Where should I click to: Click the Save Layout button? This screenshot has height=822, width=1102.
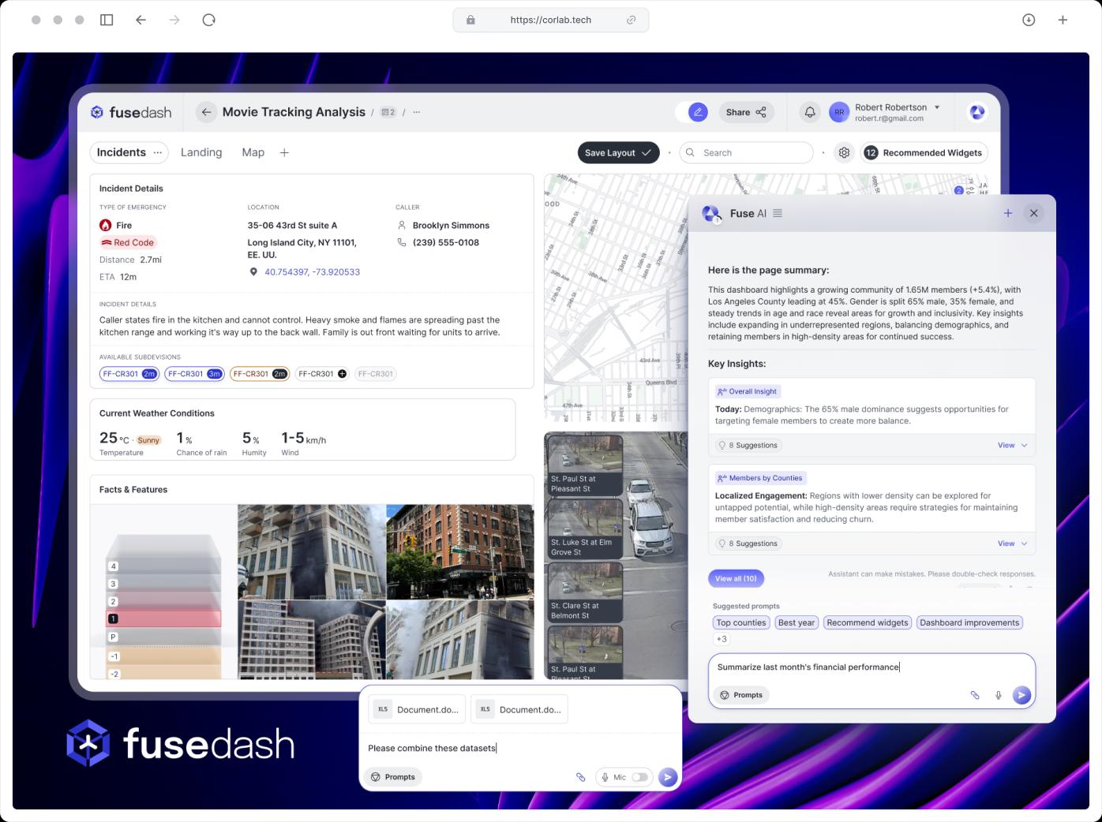point(618,152)
